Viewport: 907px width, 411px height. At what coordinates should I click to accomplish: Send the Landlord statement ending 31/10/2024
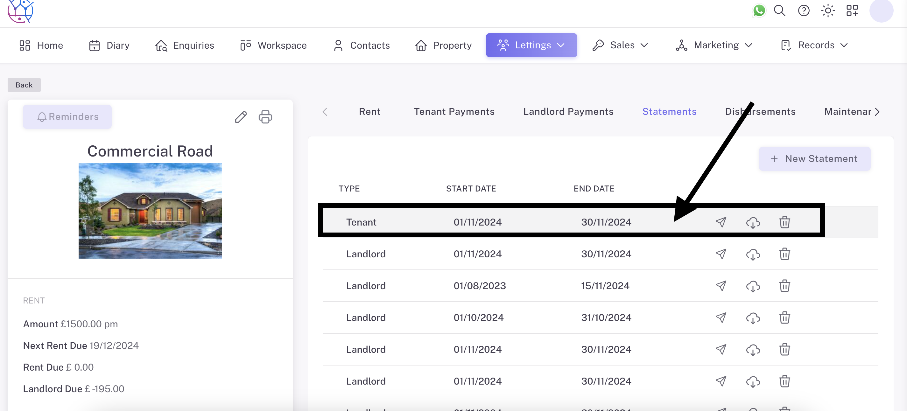click(x=721, y=317)
